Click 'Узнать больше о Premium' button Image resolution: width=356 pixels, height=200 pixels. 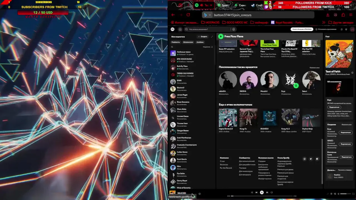[x=302, y=29]
